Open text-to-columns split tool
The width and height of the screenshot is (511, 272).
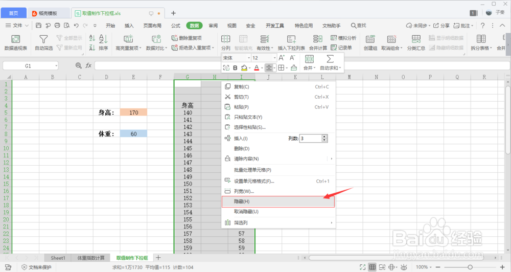point(225,42)
